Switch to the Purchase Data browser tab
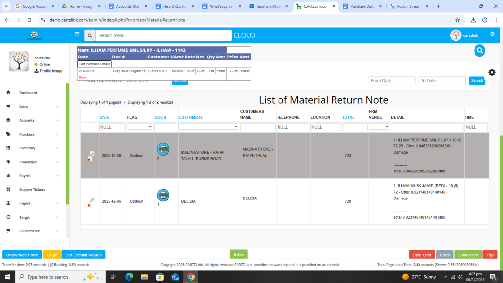This screenshot has height=283, width=503. click(x=364, y=6)
